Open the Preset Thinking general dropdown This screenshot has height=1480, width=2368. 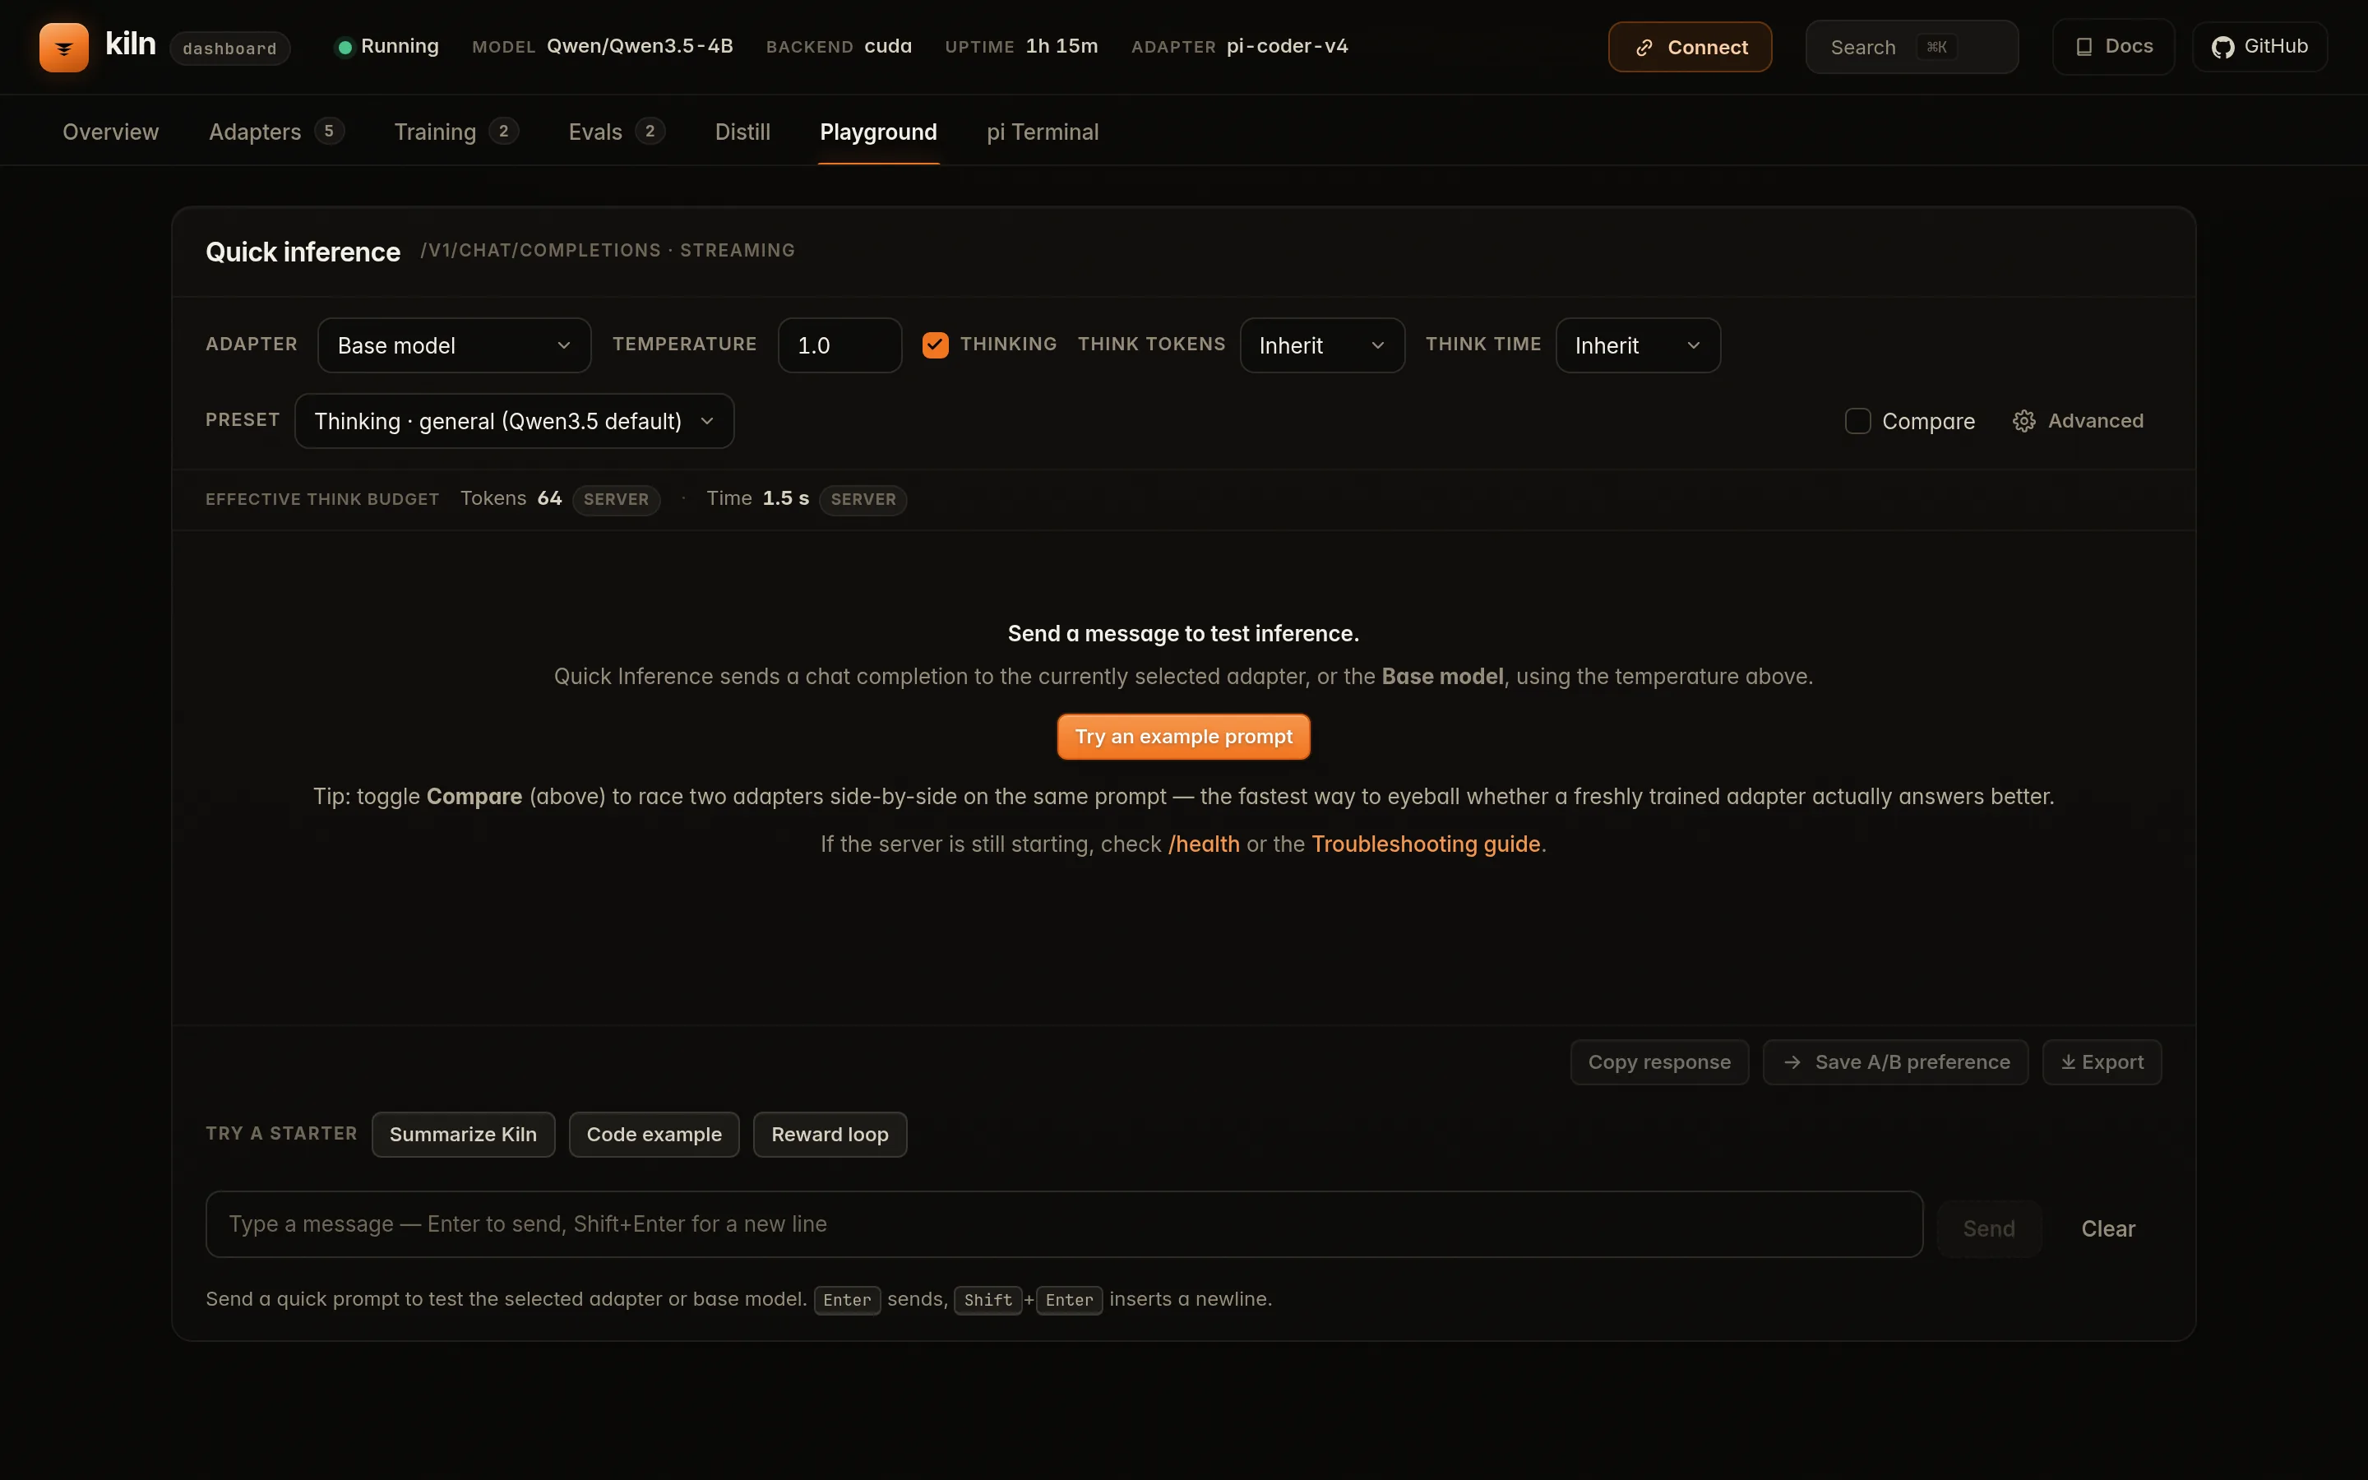click(514, 421)
